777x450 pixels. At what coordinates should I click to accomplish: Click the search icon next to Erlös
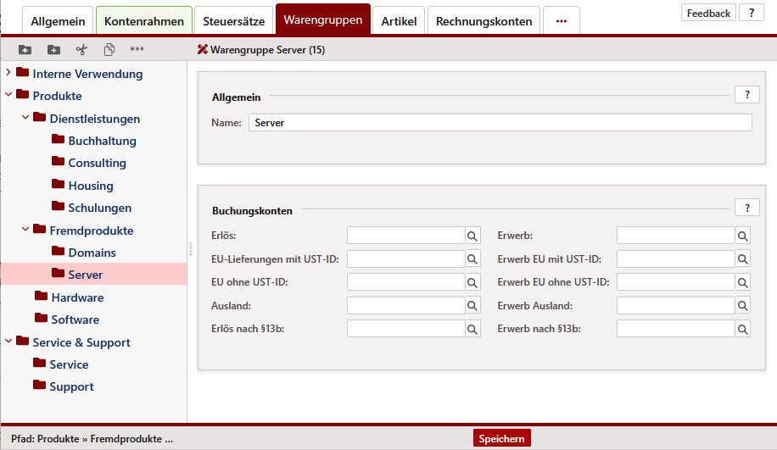point(472,236)
